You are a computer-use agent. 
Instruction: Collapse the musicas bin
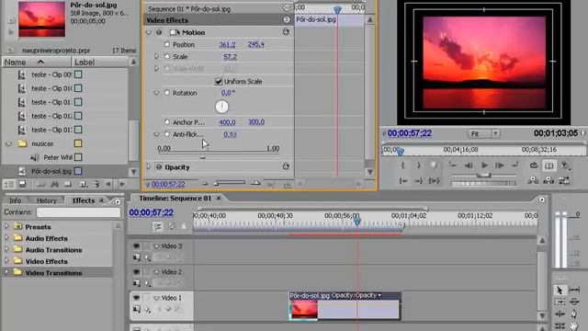(x=8, y=143)
